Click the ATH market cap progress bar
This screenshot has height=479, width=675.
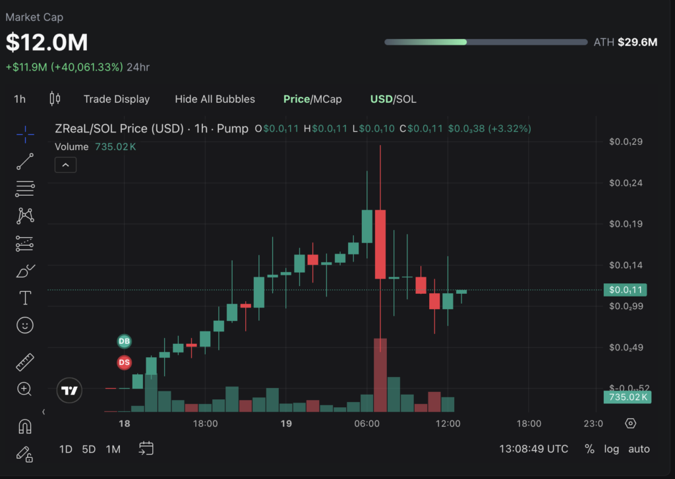click(x=485, y=42)
